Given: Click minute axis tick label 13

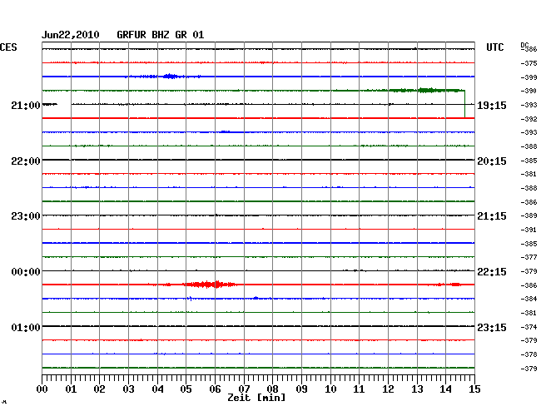Looking at the screenshot, I should (417, 389).
